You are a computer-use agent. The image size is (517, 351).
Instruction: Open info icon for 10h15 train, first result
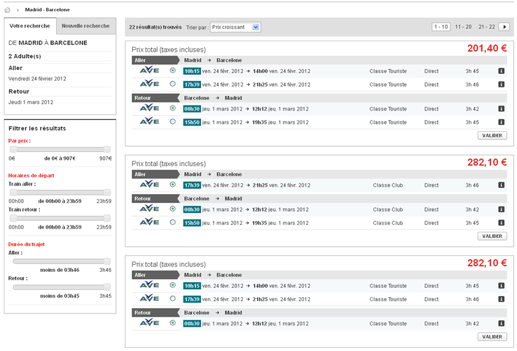[501, 71]
